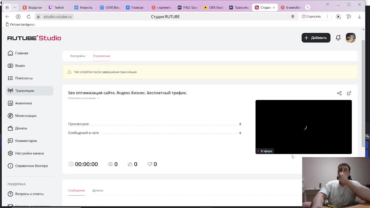The width and height of the screenshot is (370, 208).
Task: Click the В эфире live badge
Action: [x=265, y=151]
